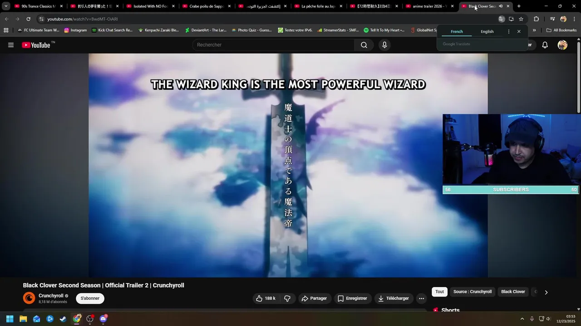
Task: Select the Black Clover filter chip
Action: point(513,292)
